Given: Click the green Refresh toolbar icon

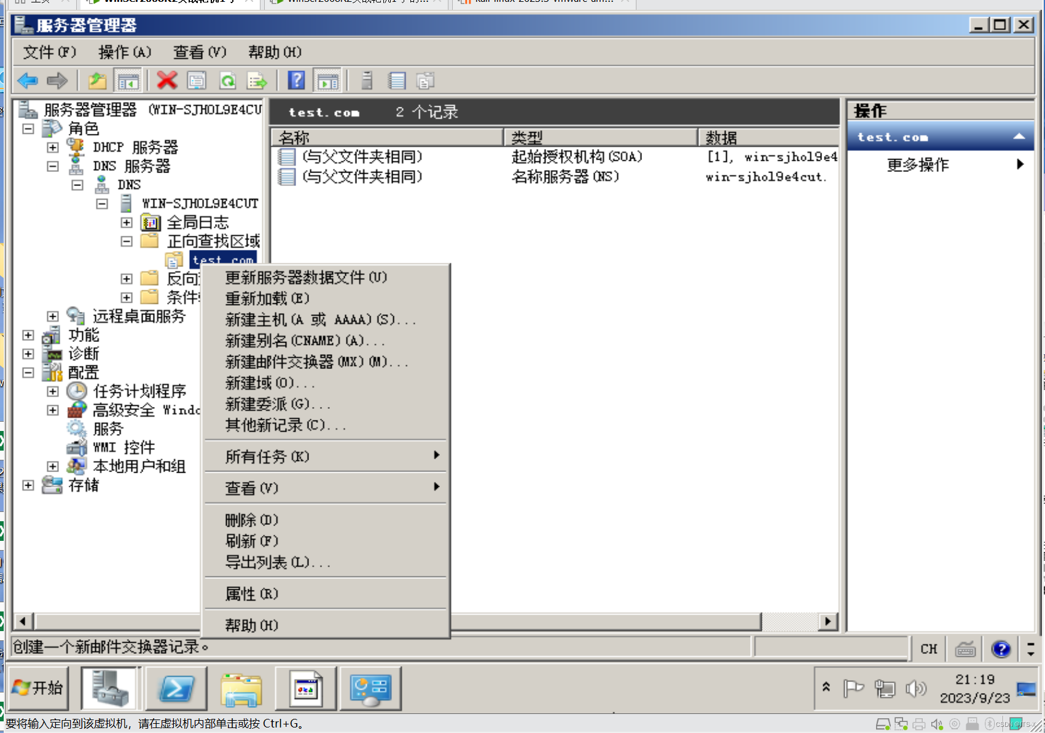Looking at the screenshot, I should coord(227,80).
